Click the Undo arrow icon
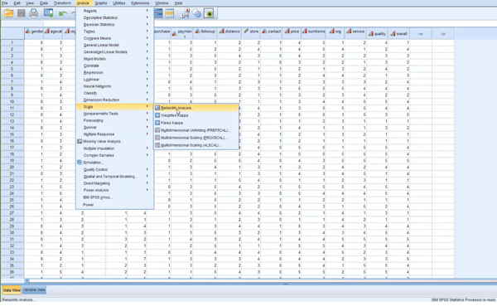The image size is (497, 306). click(62, 13)
